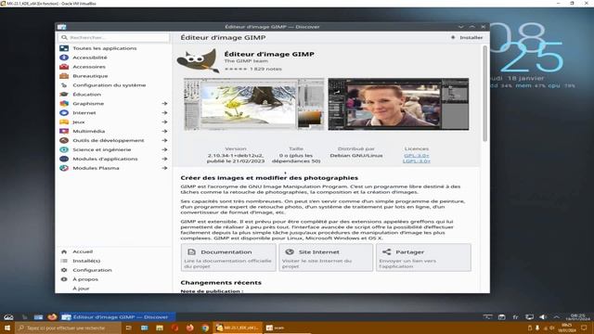Click the KDE display configuration tray icon
This screenshot has height=334, width=594.
point(529,317)
